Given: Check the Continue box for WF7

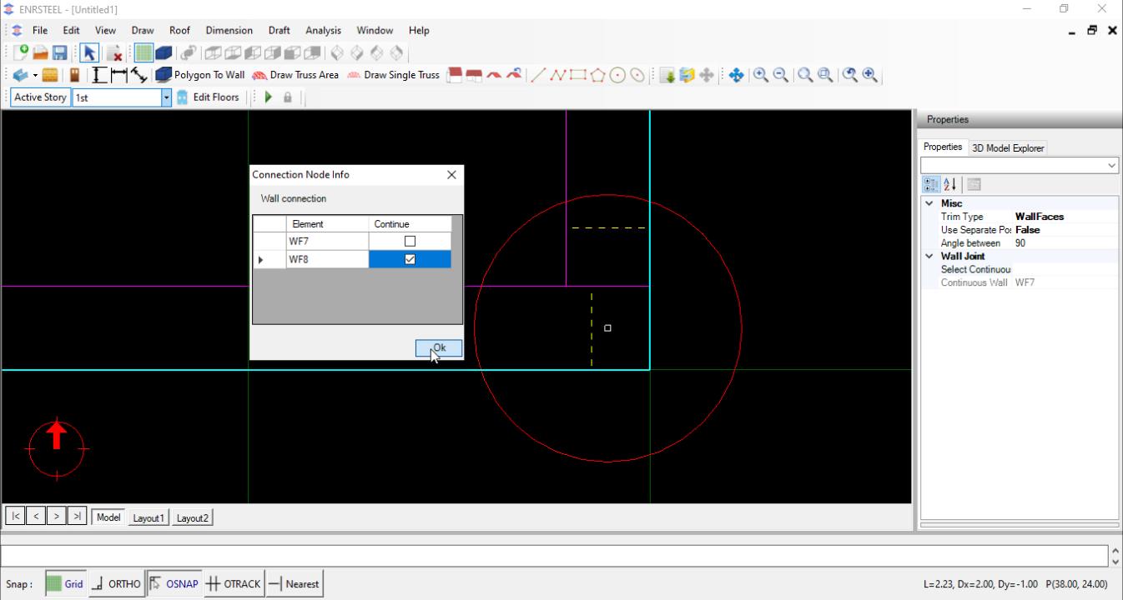Looking at the screenshot, I should click(410, 242).
